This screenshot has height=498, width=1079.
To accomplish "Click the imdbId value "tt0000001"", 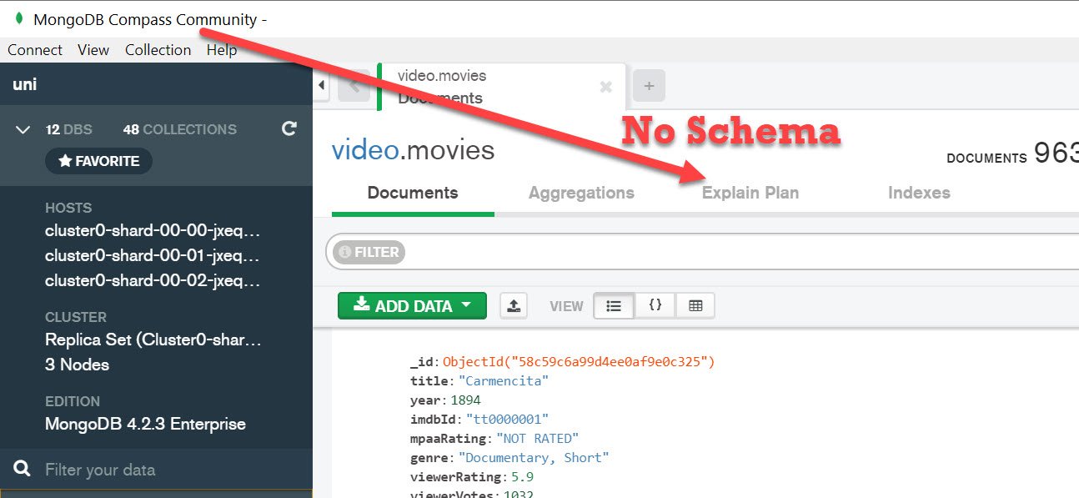I will click(507, 420).
